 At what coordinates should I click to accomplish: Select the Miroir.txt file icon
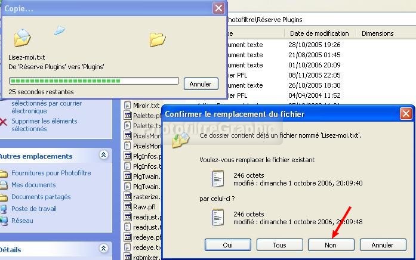coord(128,106)
